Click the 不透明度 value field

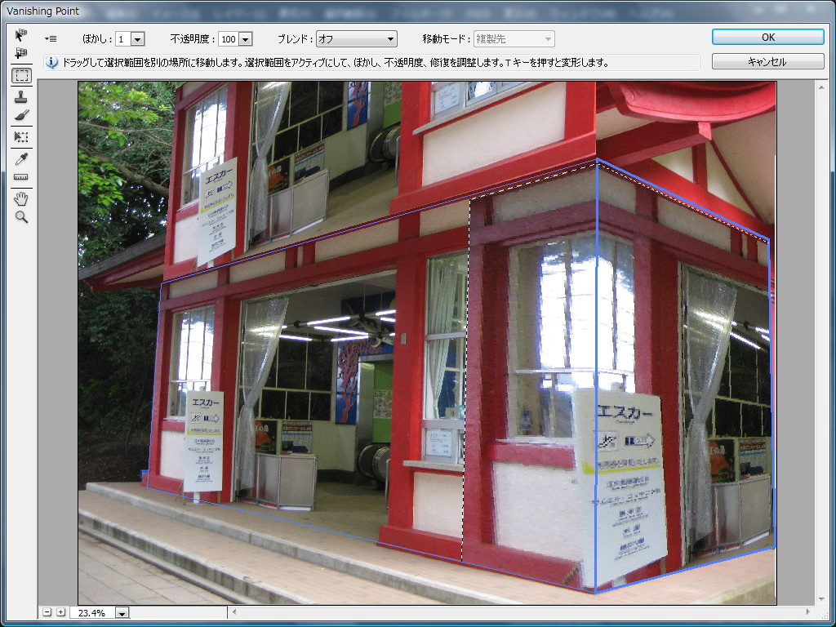point(229,39)
